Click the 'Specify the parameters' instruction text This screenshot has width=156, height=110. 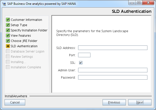click(92, 33)
